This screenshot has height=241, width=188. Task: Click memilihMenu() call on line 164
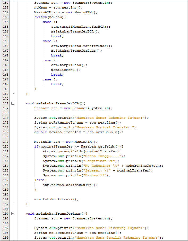(66, 70)
